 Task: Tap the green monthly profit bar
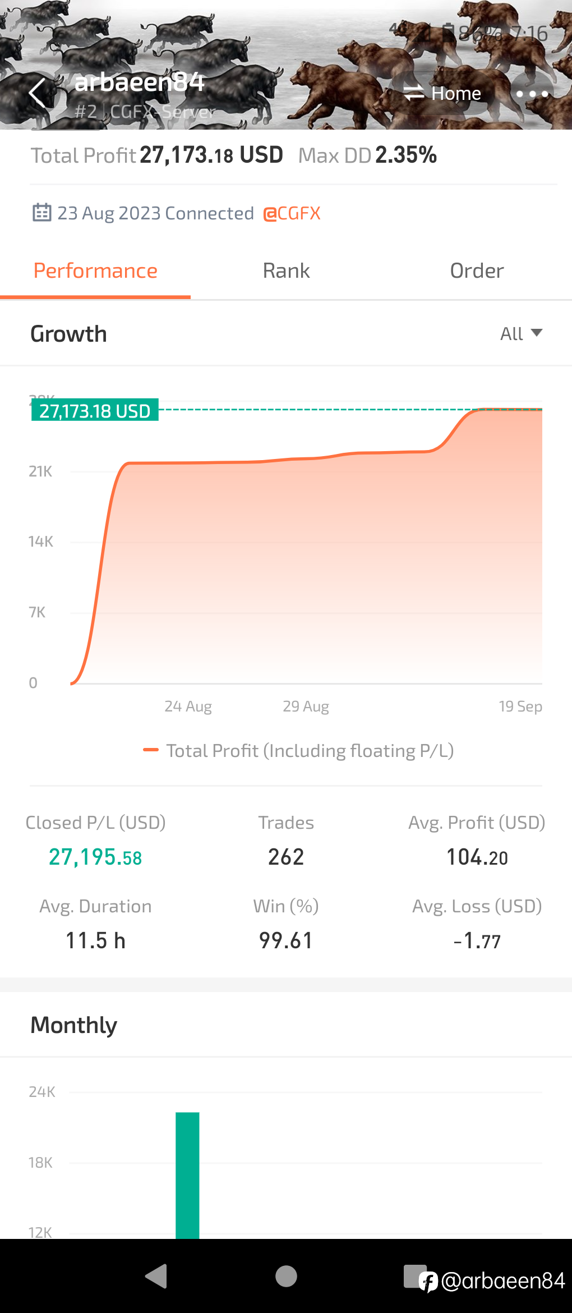[187, 1175]
